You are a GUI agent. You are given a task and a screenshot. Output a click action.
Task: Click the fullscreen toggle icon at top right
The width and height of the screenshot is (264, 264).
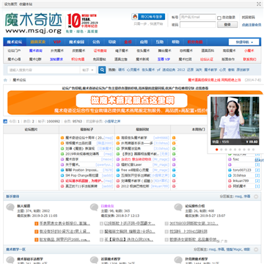259,4
